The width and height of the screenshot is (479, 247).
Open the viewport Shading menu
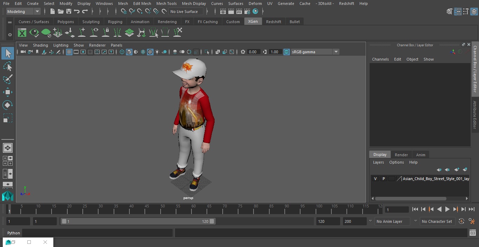click(40, 45)
